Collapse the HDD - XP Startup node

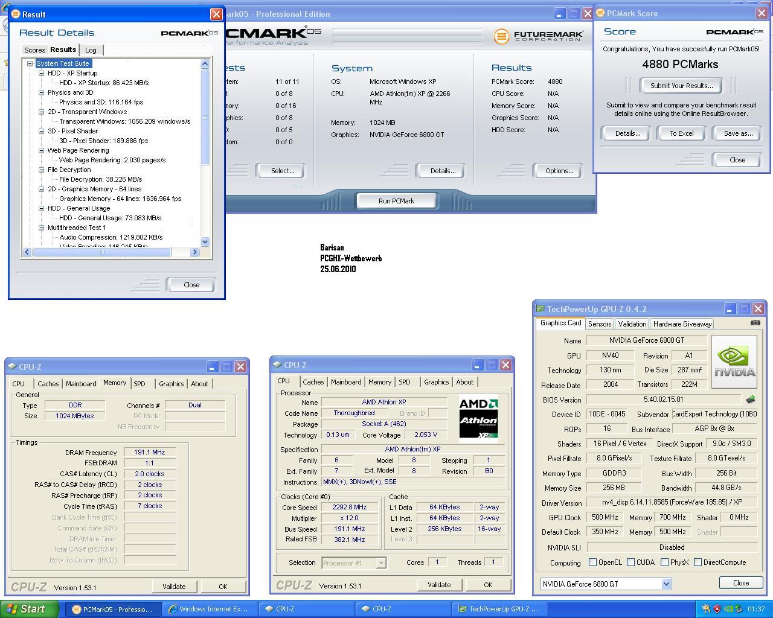click(42, 73)
